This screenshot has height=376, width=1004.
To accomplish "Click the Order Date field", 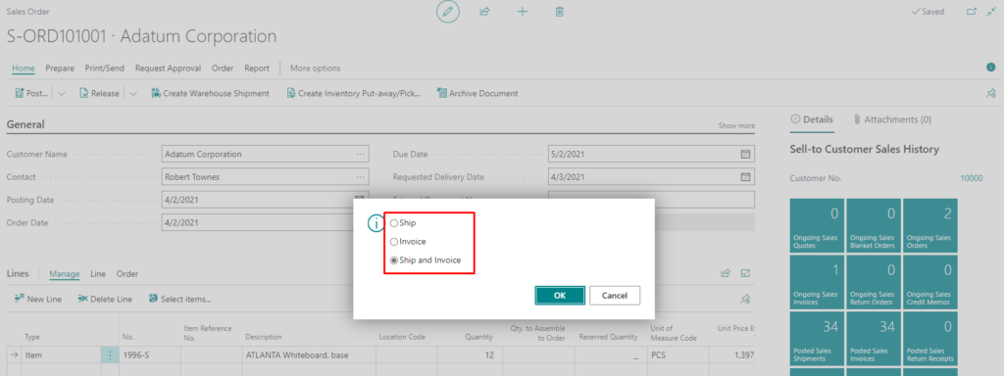I will click(x=265, y=223).
